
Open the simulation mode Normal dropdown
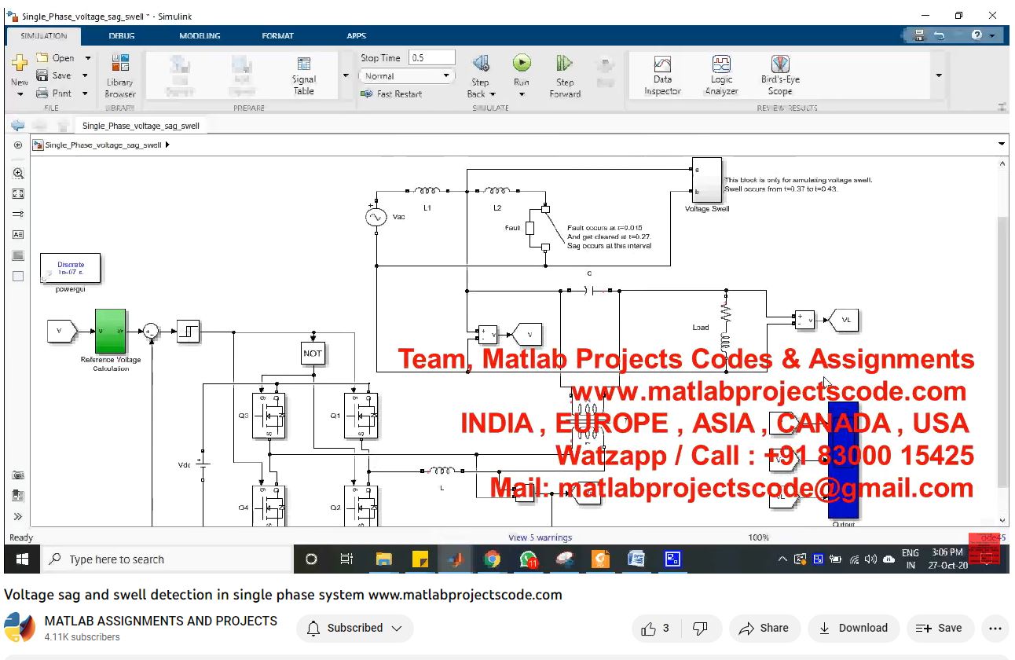coord(406,76)
